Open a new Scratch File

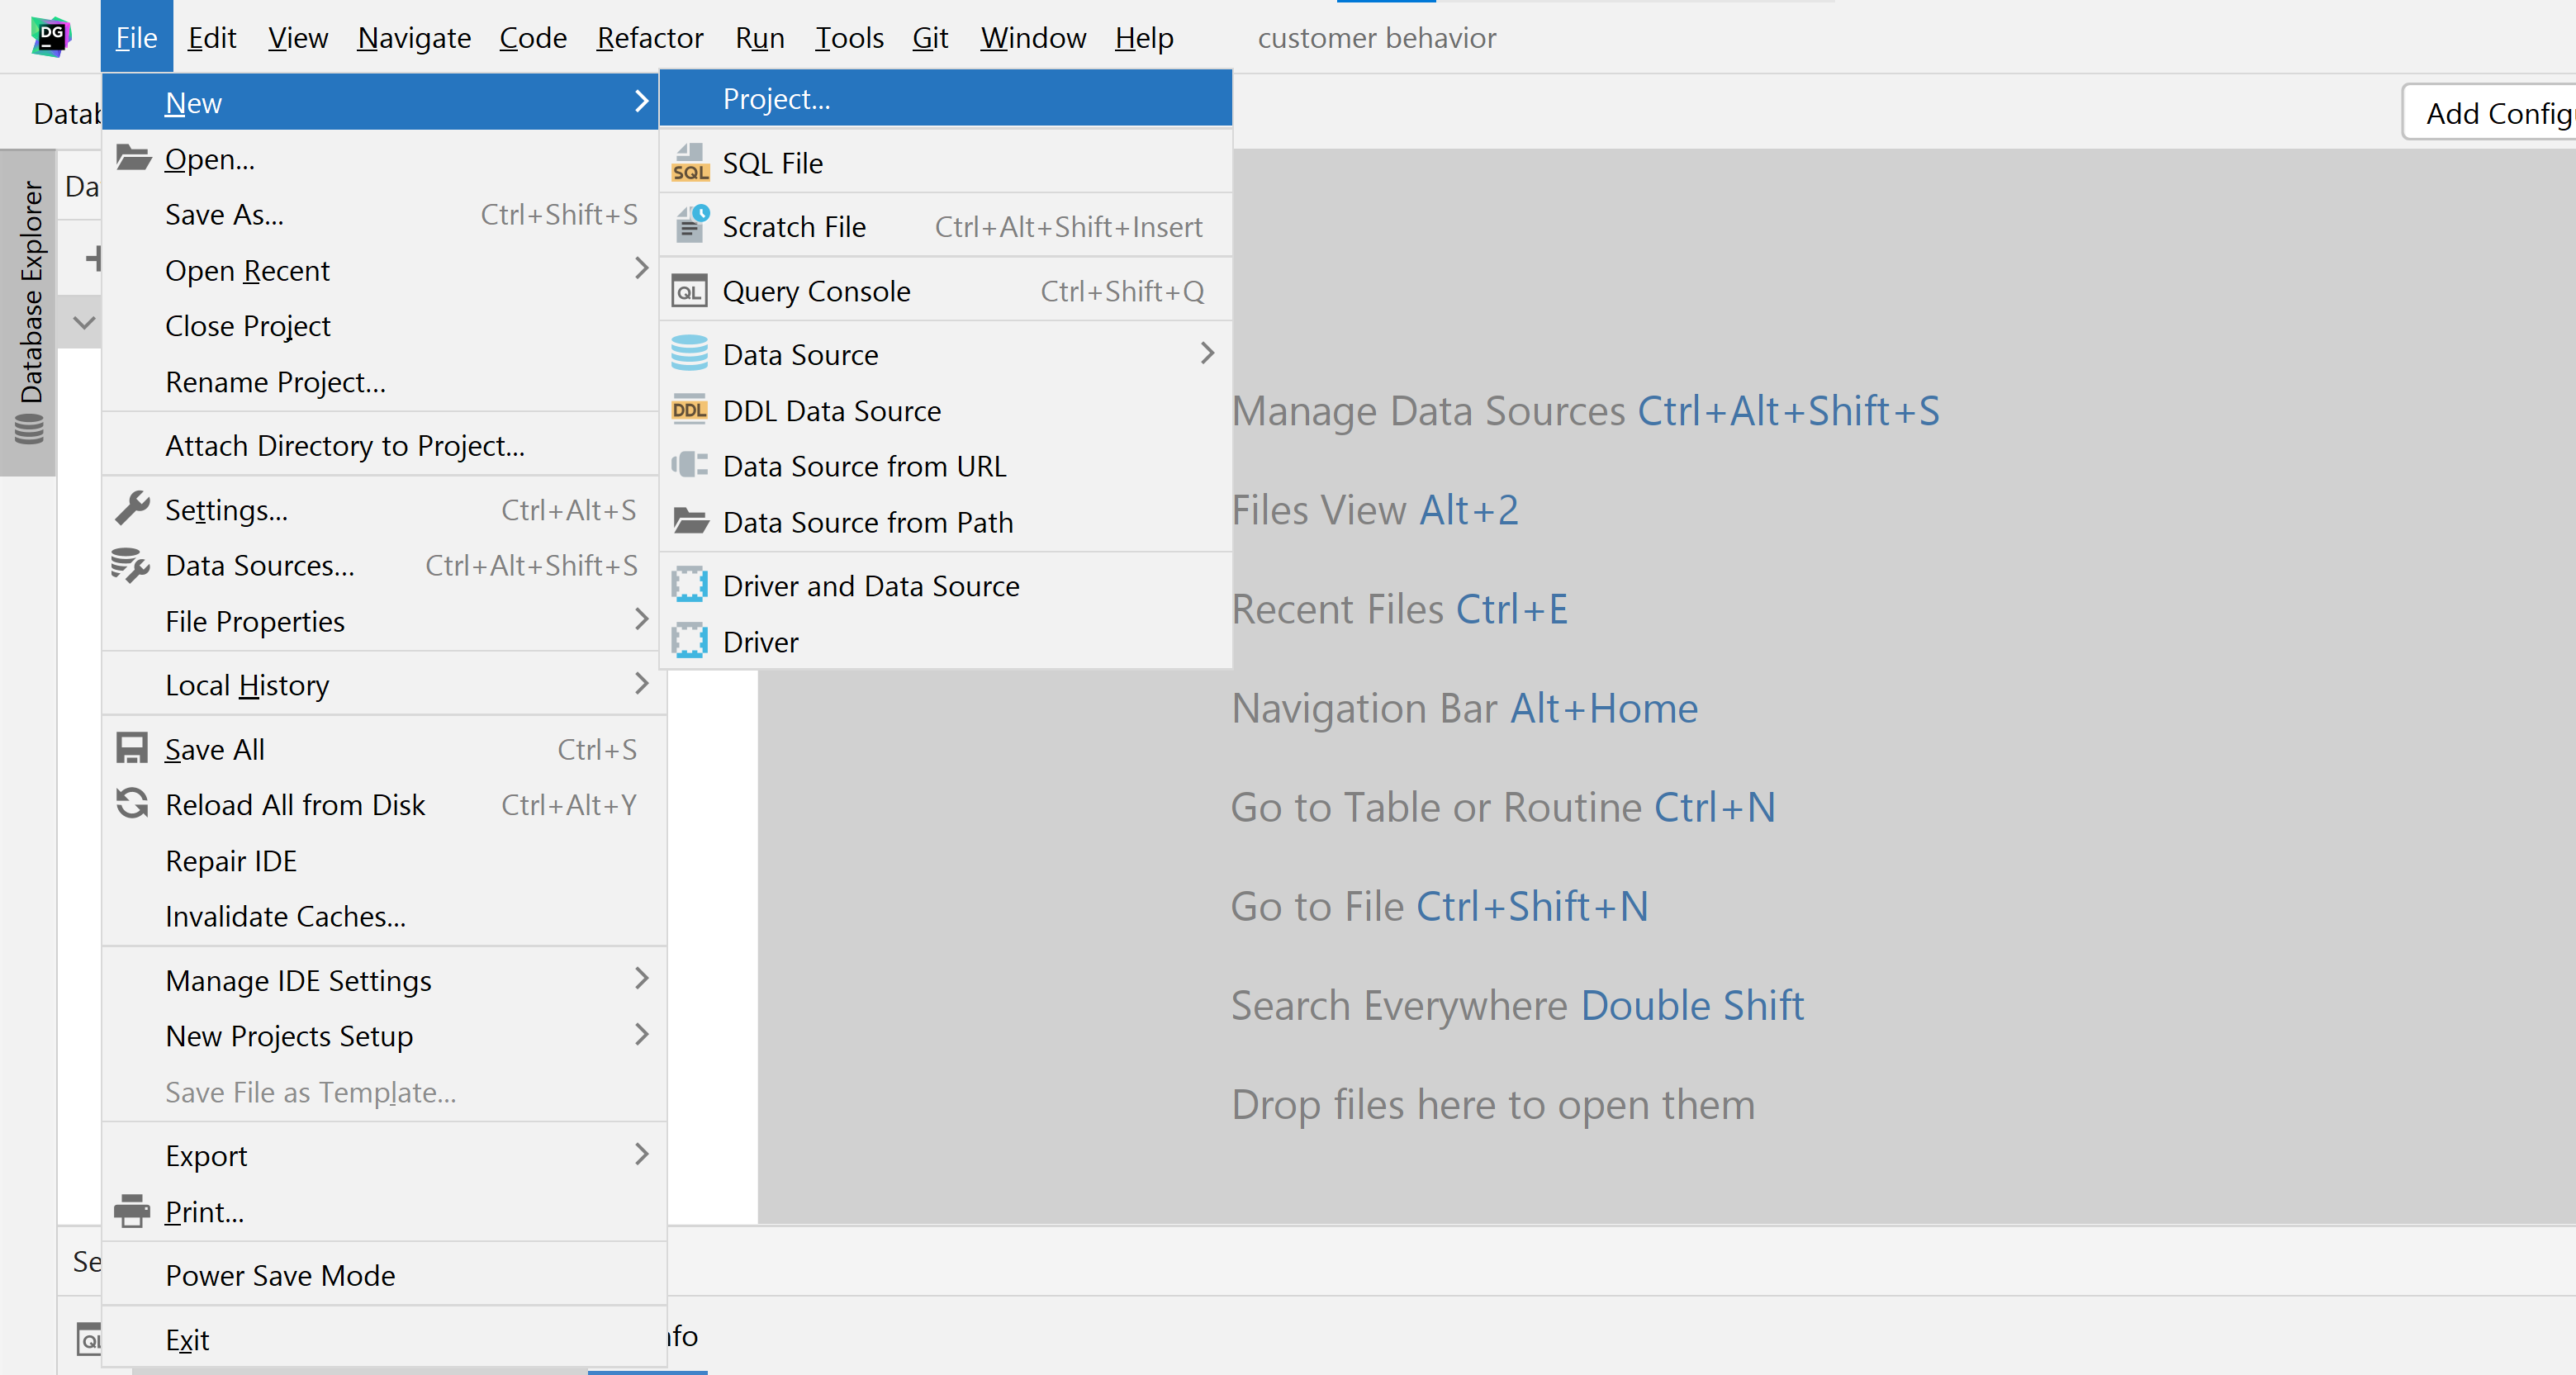point(794,226)
